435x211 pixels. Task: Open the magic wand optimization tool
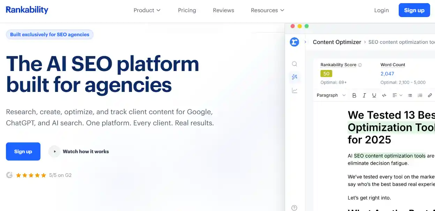tap(294, 77)
